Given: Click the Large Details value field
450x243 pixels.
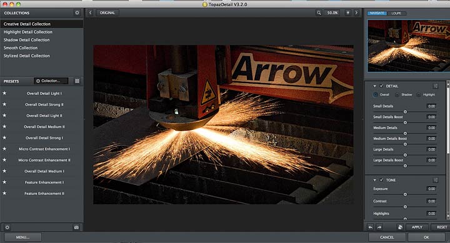Looking at the screenshot, I should tap(432, 149).
